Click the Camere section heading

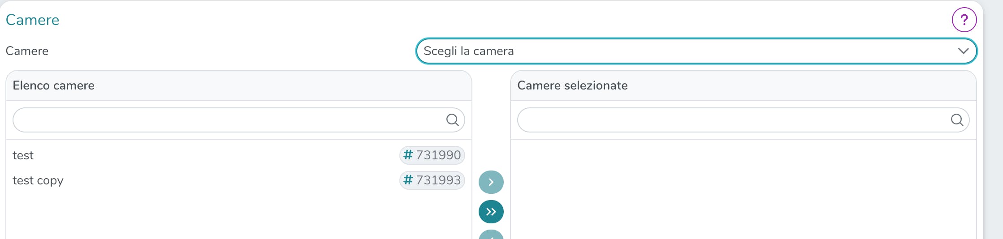(32, 20)
